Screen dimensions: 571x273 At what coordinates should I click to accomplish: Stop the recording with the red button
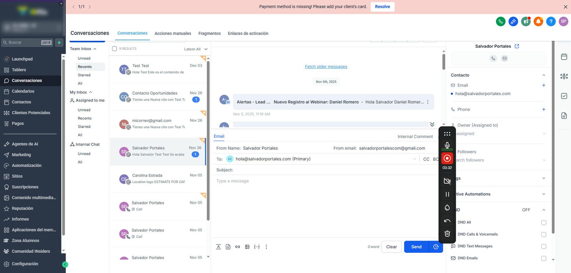pos(447,158)
